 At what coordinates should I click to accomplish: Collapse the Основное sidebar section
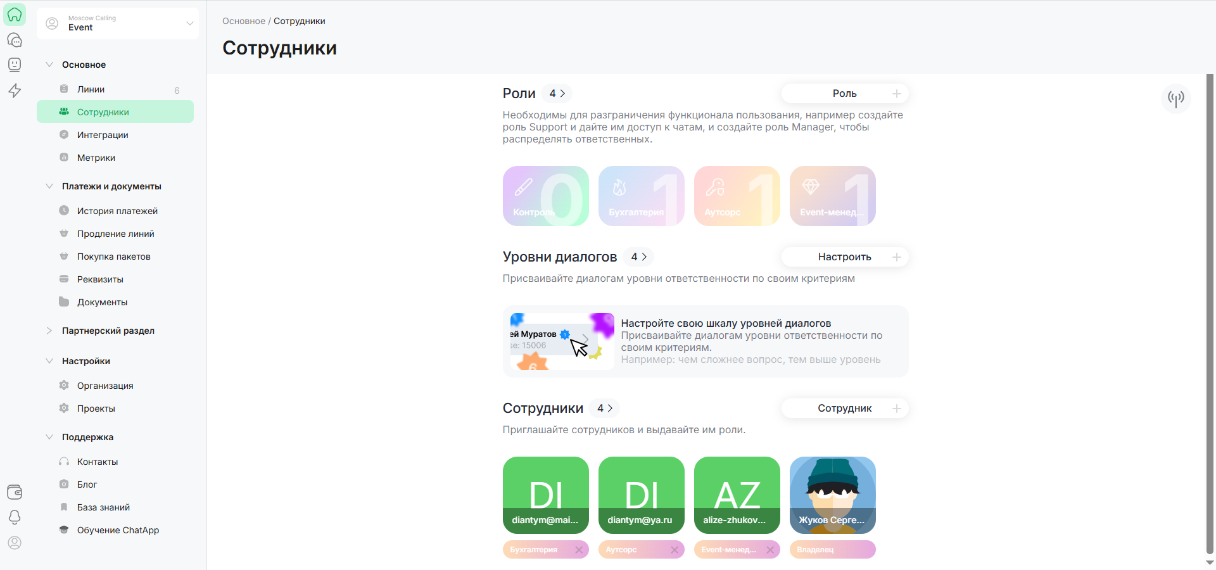point(49,65)
